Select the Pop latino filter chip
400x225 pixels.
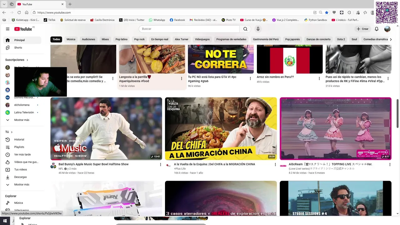[122, 39]
